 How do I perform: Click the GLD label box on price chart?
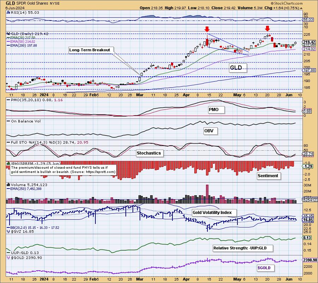(x=238, y=68)
